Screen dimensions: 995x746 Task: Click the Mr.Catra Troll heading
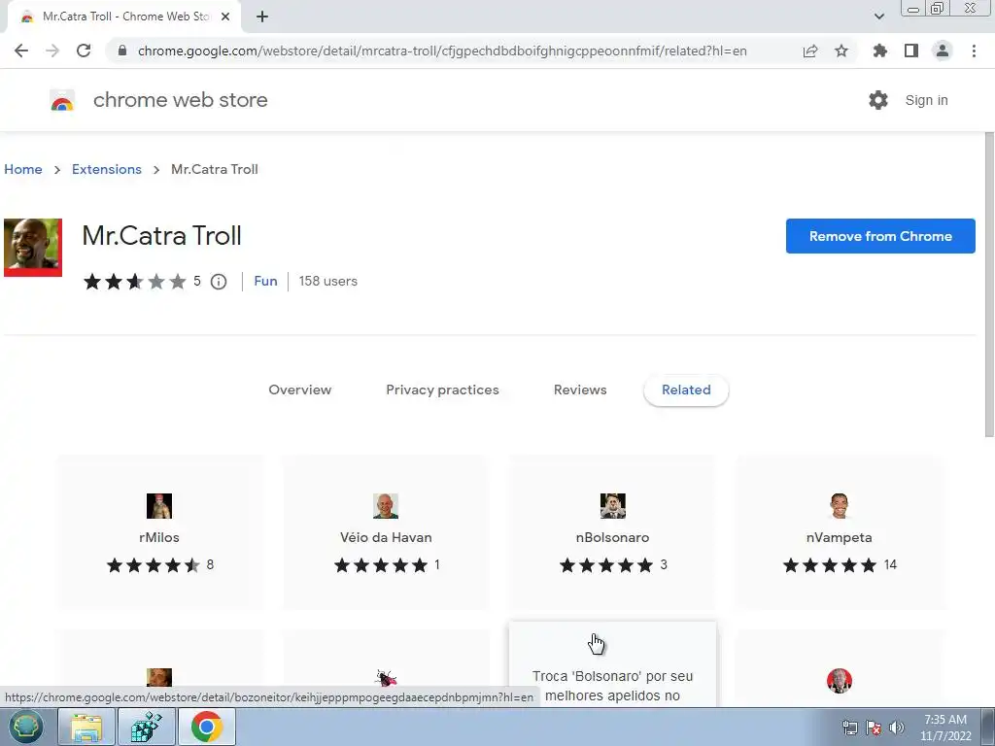(162, 236)
